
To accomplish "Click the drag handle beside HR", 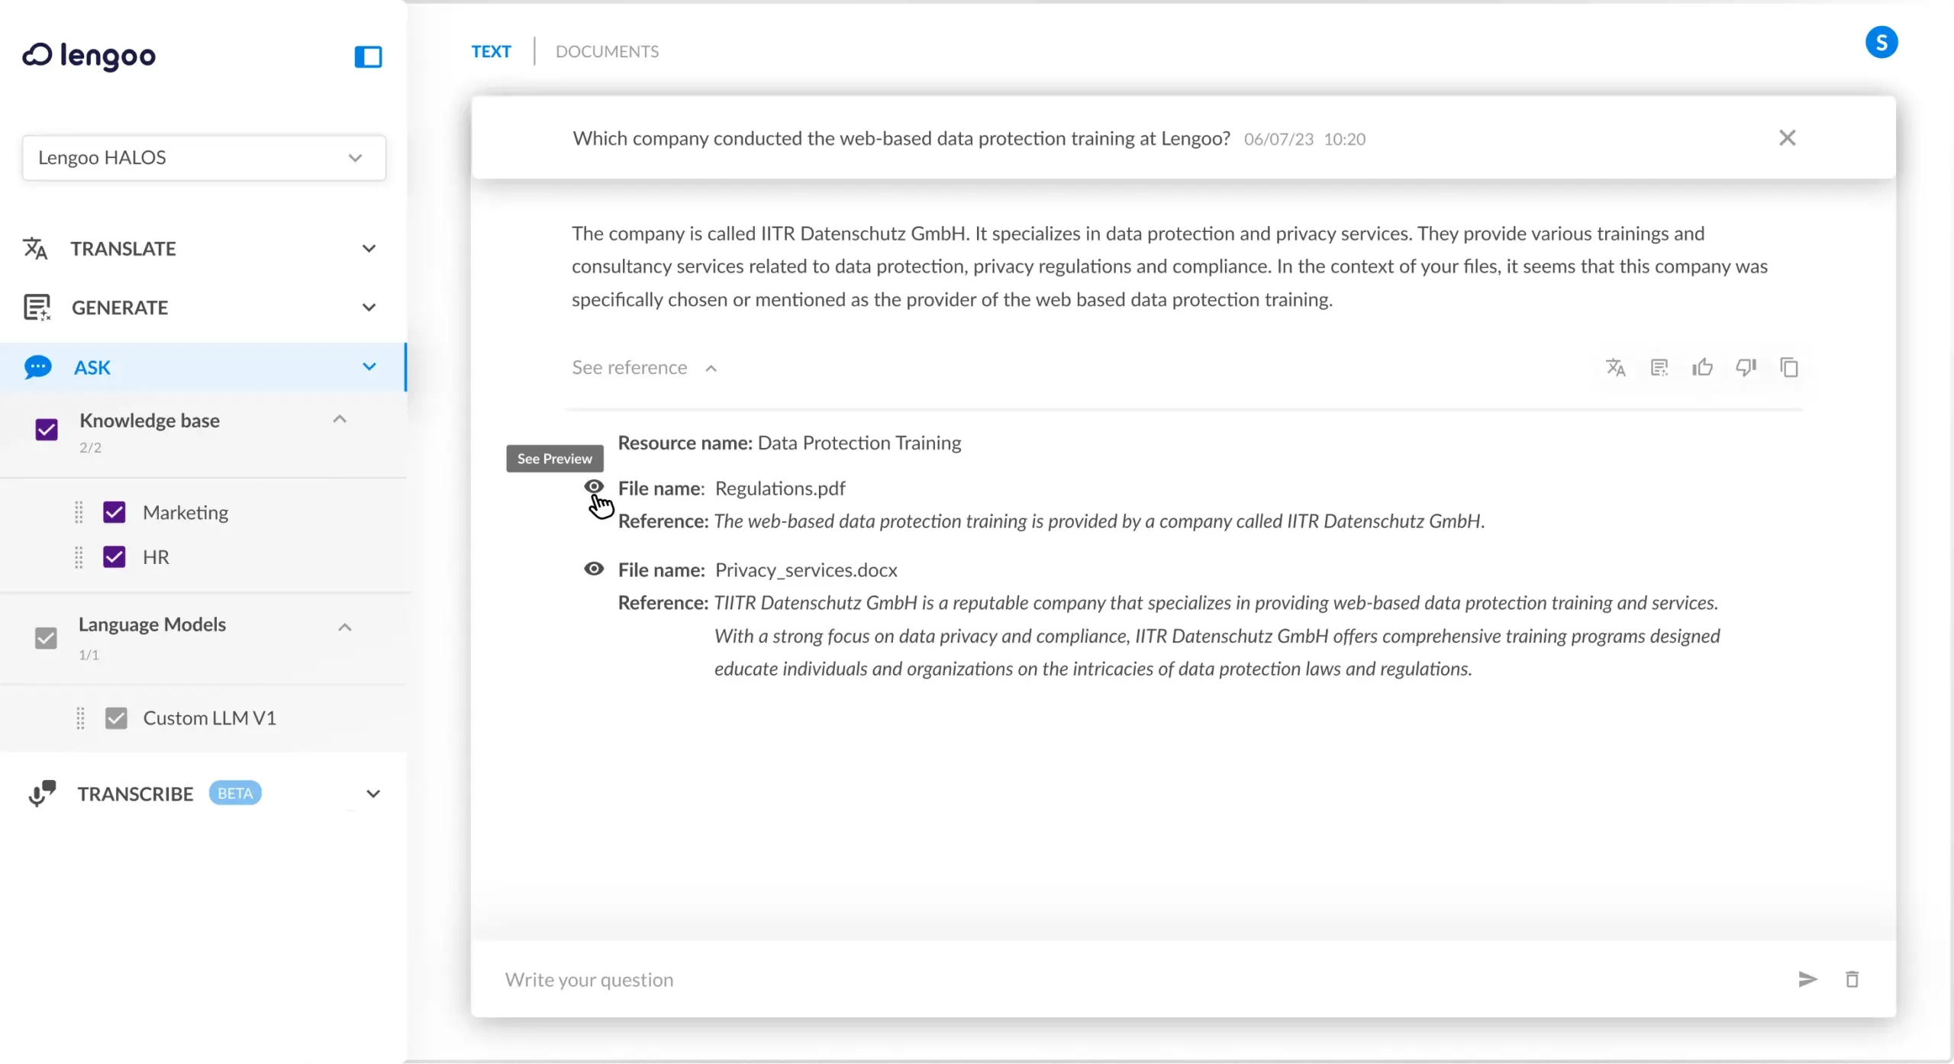I will [x=79, y=557].
